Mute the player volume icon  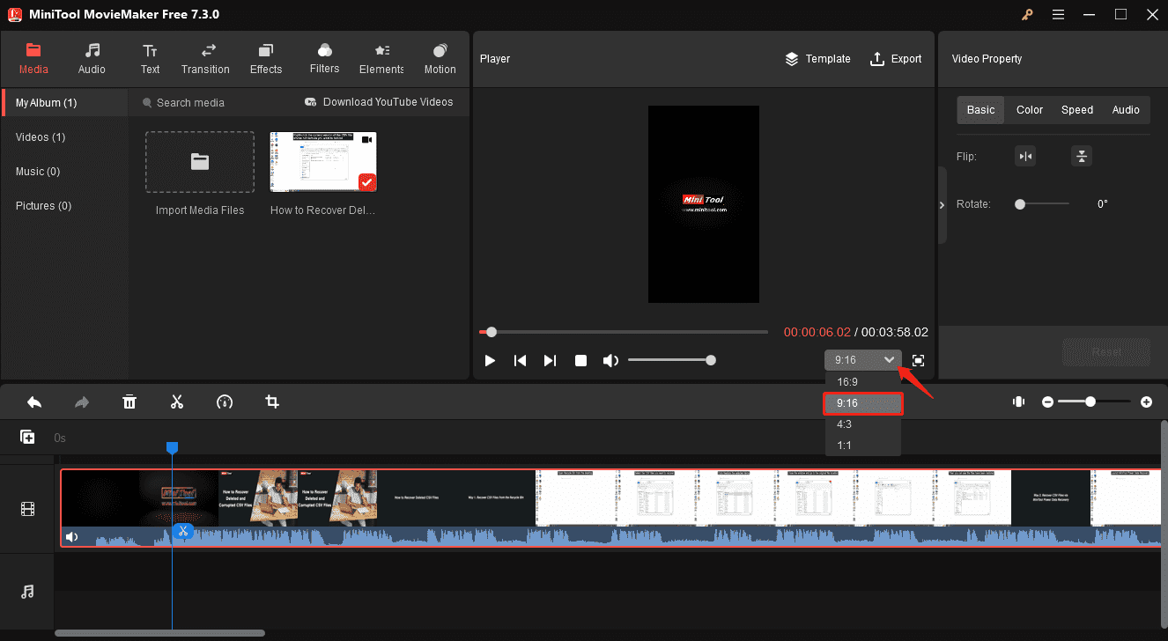[x=610, y=360]
